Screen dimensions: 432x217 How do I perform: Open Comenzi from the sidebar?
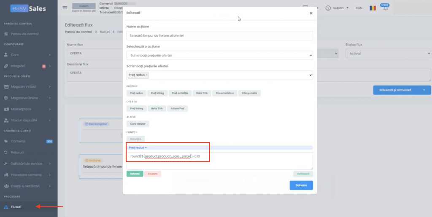pos(18,141)
